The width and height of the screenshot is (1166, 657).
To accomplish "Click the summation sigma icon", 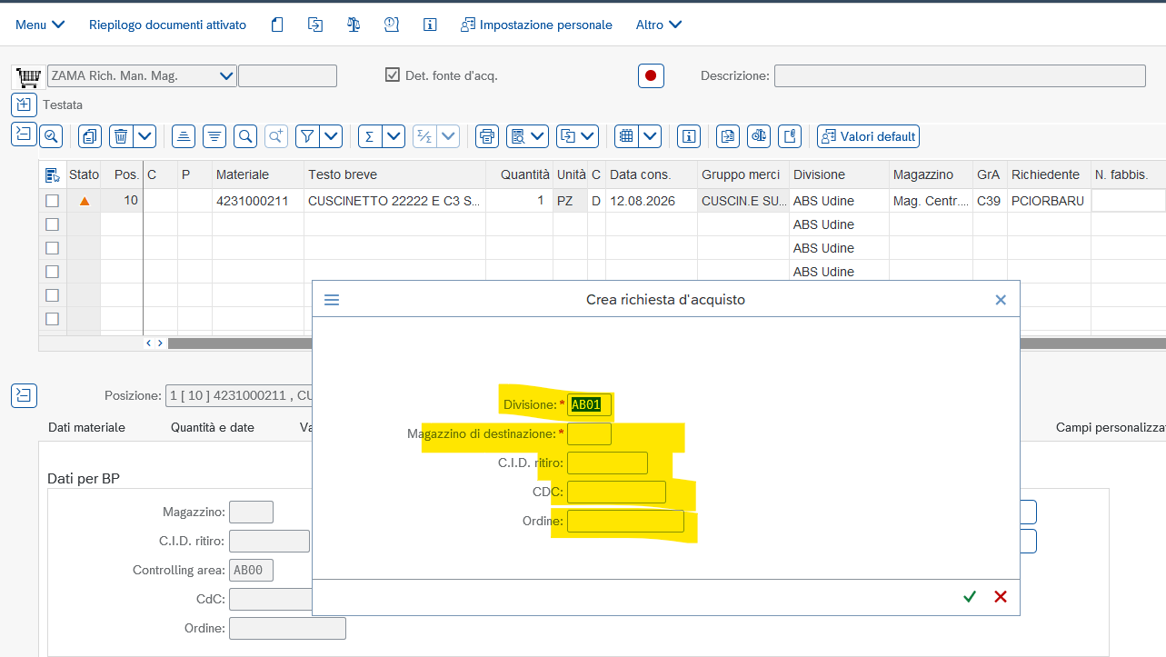I will click(370, 136).
